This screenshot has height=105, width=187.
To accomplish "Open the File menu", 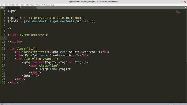I will click(x=2, y=5).
